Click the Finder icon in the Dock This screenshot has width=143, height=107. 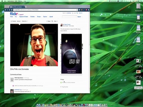click(38, 105)
